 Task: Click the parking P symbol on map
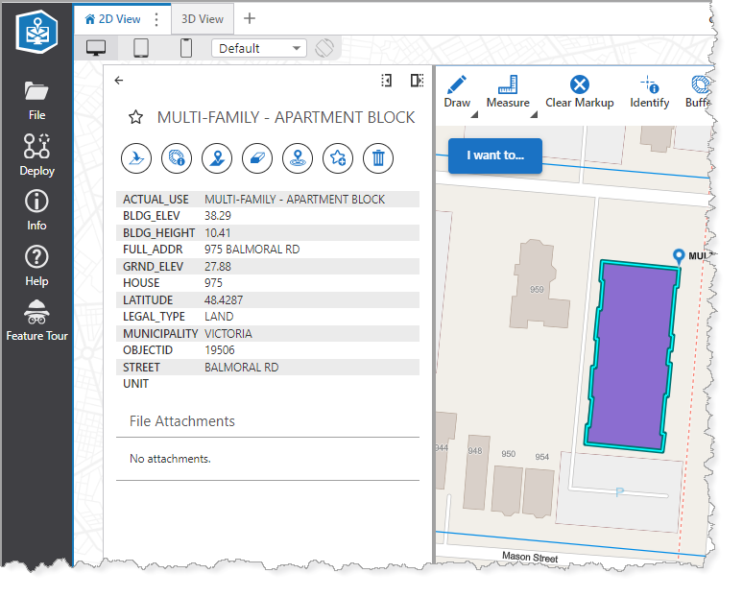tap(619, 492)
